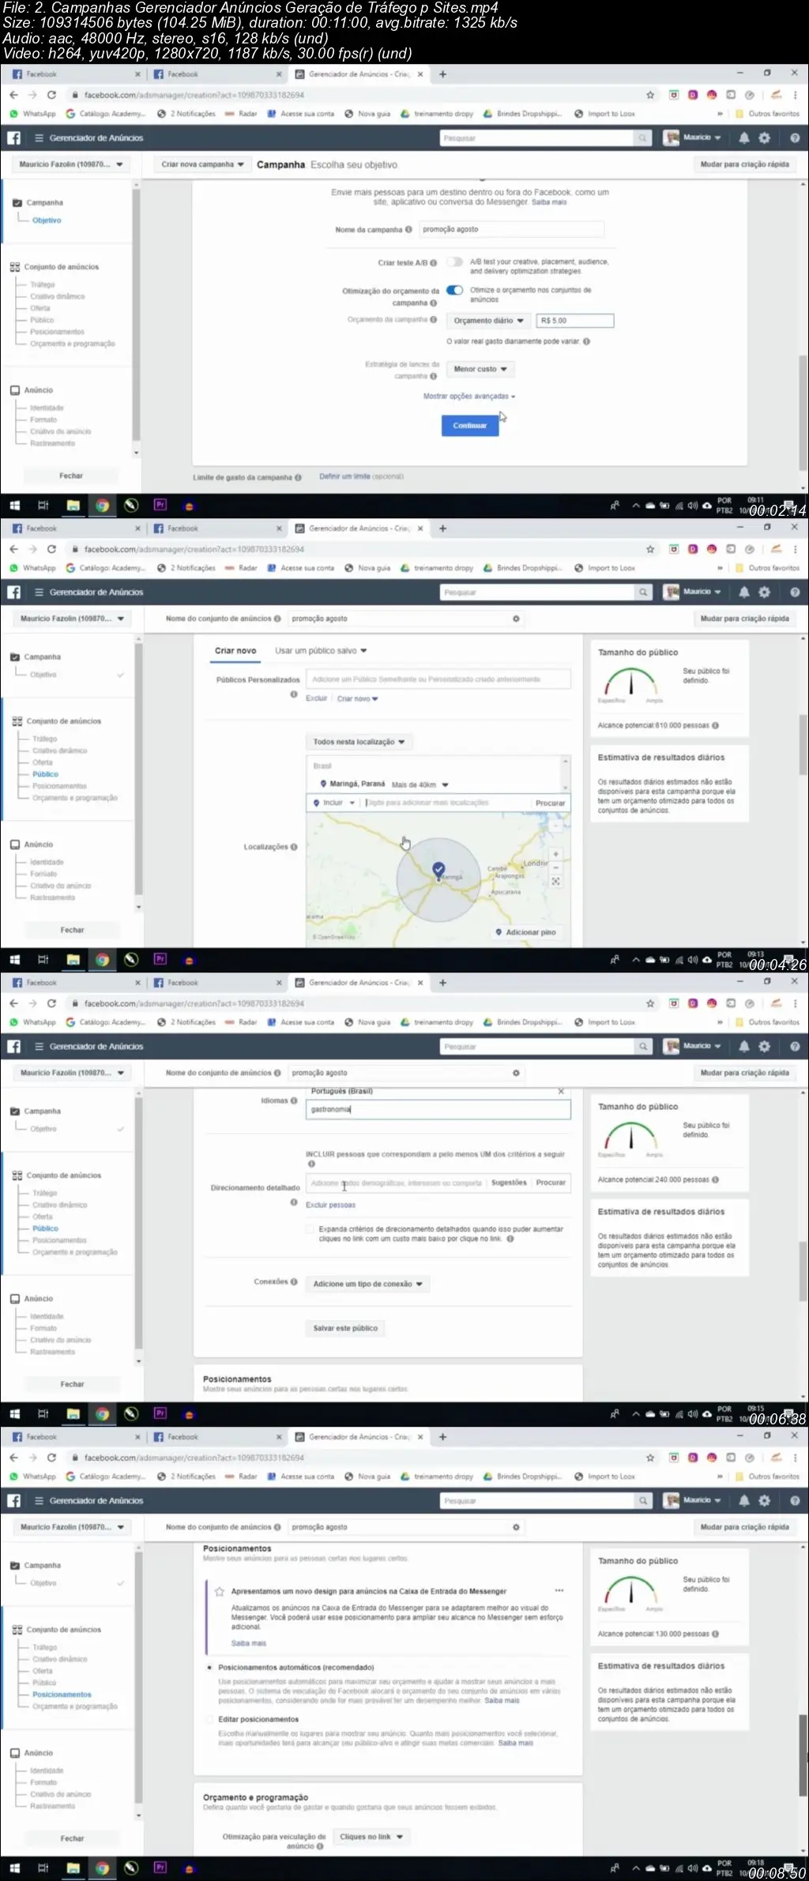Click the R$ 5.00 budget field
This screenshot has width=809, height=1881.
pos(574,321)
